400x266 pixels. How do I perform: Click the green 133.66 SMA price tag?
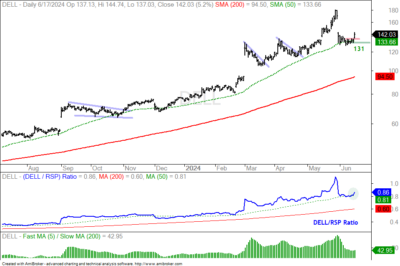pos(387,42)
